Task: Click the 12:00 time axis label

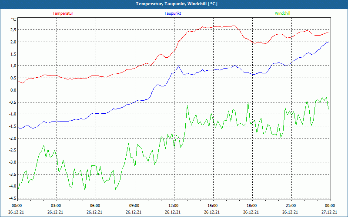Action: (174, 206)
